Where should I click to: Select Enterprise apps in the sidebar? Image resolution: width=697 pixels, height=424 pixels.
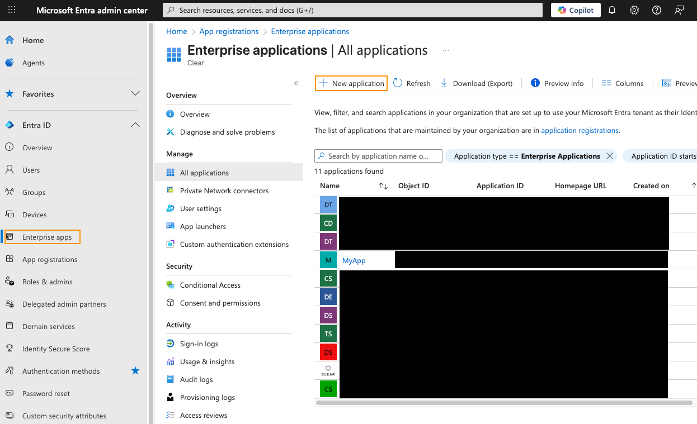tap(47, 237)
